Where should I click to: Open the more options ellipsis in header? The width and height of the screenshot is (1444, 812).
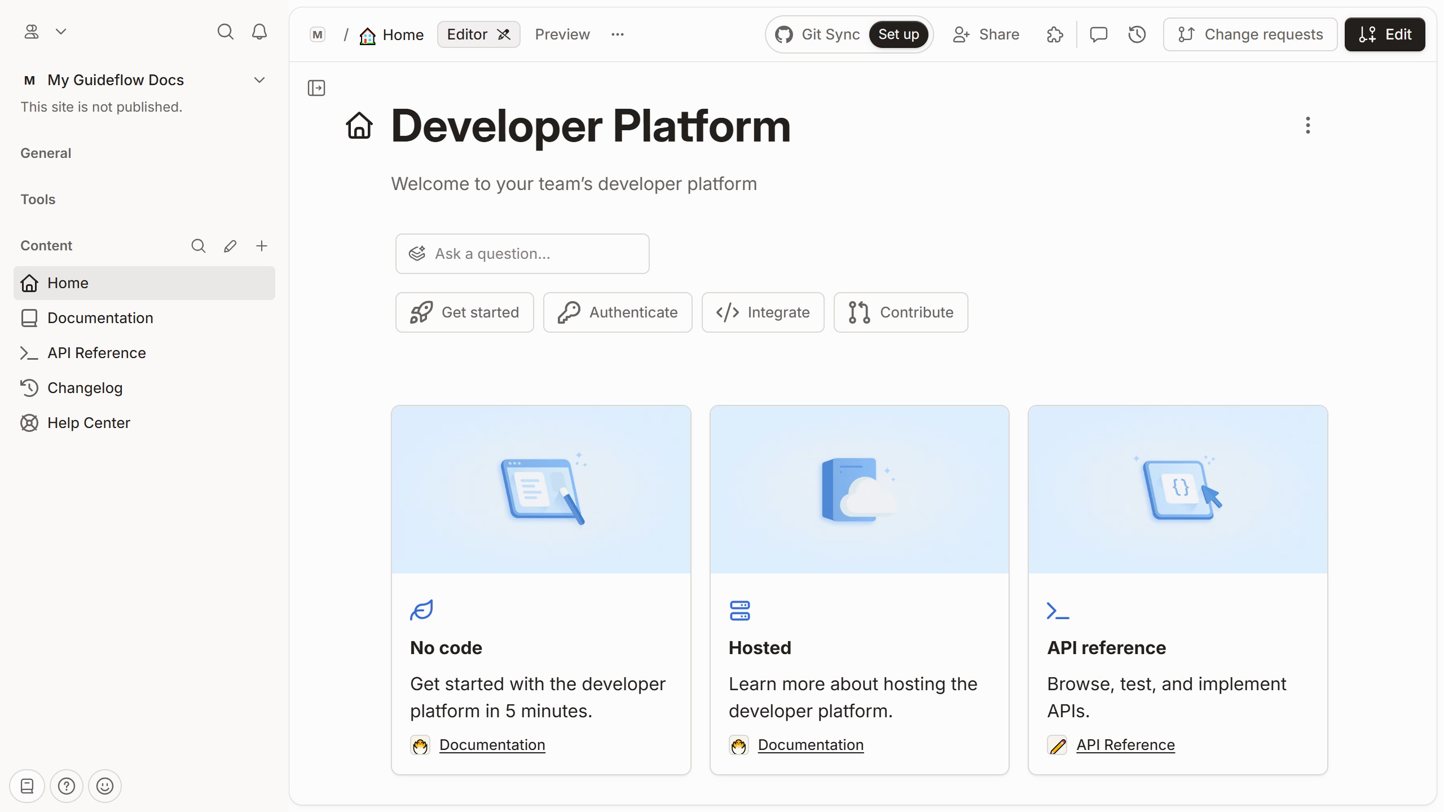coord(618,35)
